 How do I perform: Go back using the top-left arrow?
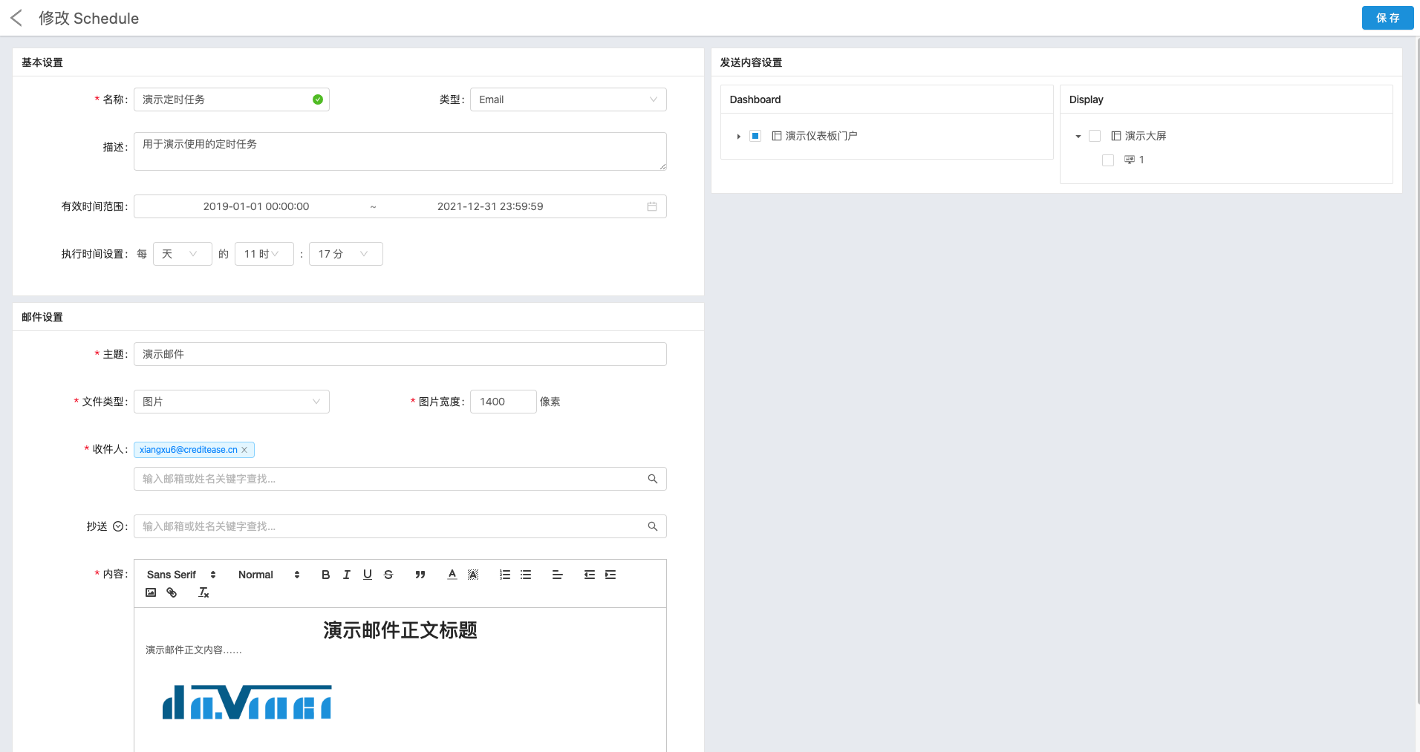[x=16, y=18]
